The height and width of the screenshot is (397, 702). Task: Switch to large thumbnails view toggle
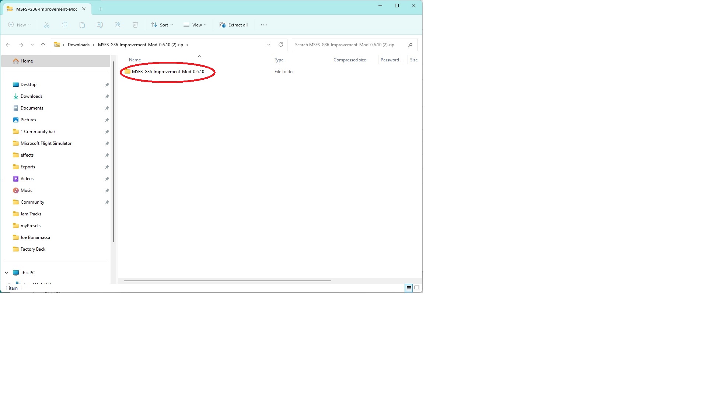click(x=417, y=288)
